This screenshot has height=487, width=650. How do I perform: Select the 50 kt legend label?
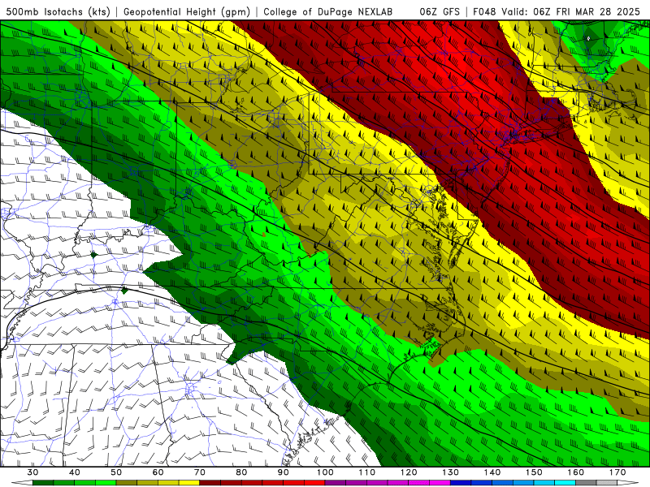[116, 472]
